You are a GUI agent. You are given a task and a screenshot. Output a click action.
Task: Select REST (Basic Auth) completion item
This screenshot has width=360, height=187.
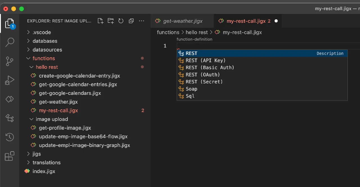coord(210,67)
